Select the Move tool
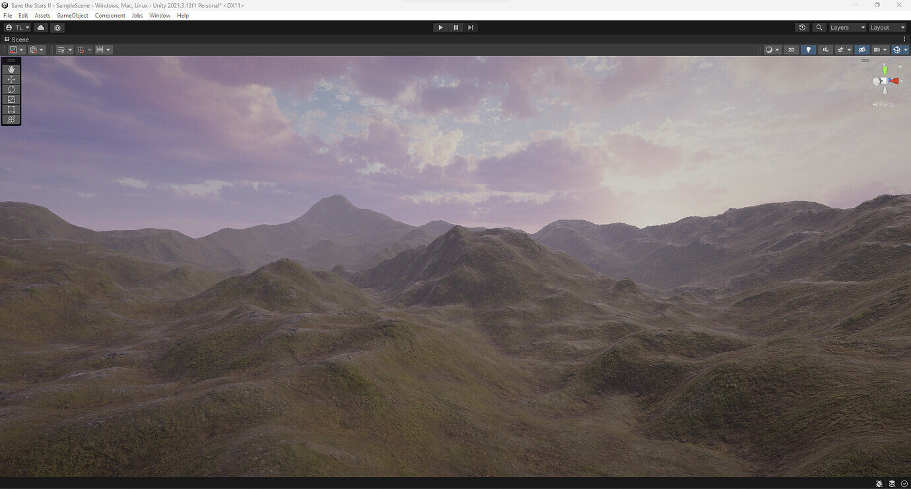 click(11, 79)
